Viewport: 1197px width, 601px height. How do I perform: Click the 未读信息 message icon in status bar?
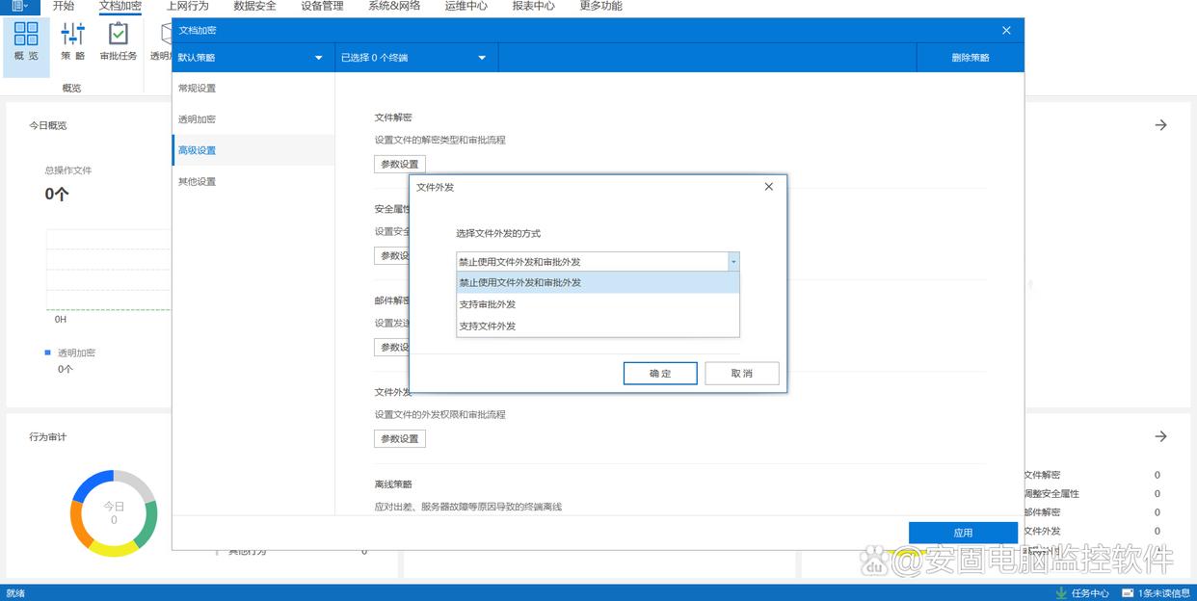(x=1130, y=592)
